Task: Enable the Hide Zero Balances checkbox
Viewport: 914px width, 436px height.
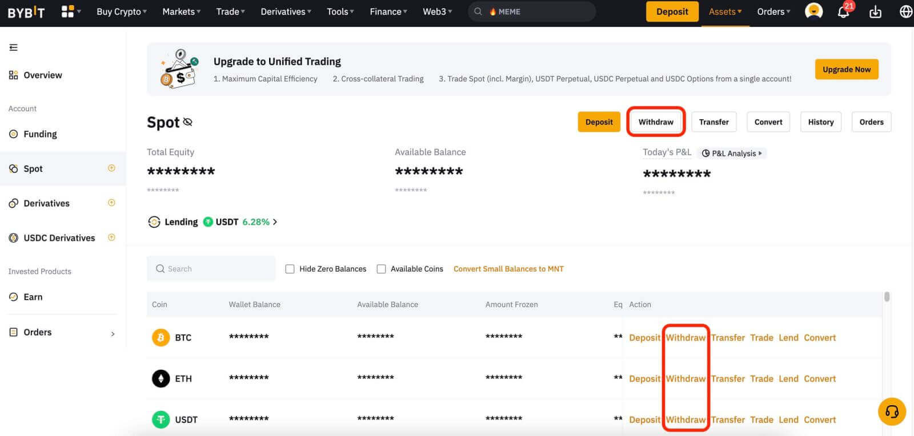Action: click(290, 269)
